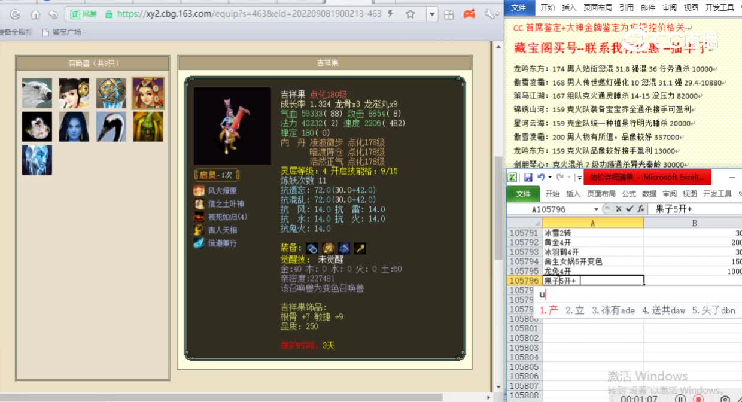Click the 吉人天相 skill icon
742x402 pixels.
click(199, 230)
